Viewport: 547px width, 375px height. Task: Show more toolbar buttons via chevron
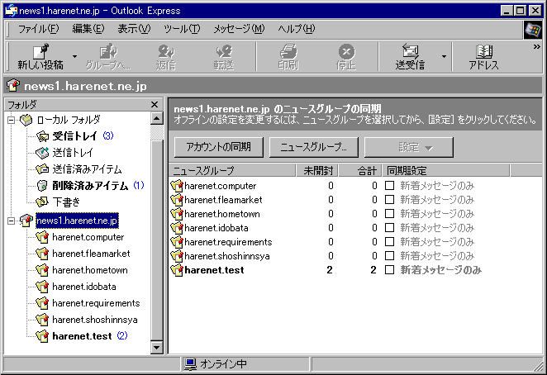pyautogui.click(x=536, y=47)
